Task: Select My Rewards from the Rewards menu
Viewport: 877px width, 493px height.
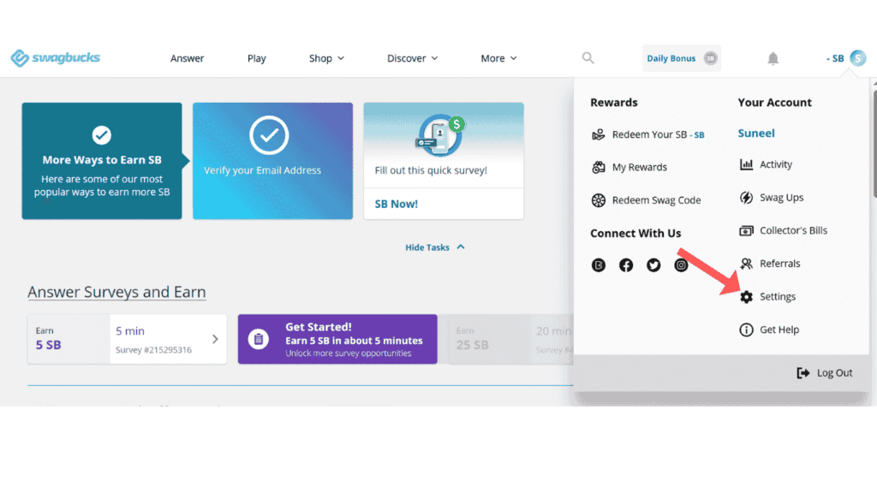Action: pos(641,167)
